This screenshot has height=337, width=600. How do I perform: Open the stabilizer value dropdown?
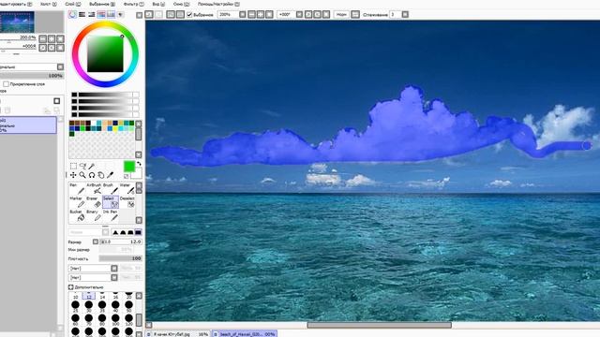click(x=405, y=15)
